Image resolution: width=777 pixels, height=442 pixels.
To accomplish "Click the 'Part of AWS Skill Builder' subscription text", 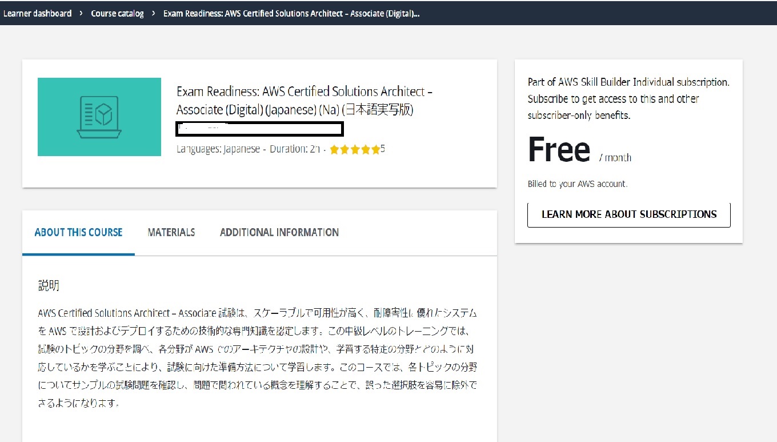I will tap(628, 99).
